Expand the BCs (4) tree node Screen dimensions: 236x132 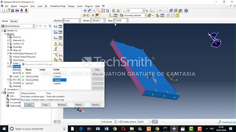(x=8, y=80)
